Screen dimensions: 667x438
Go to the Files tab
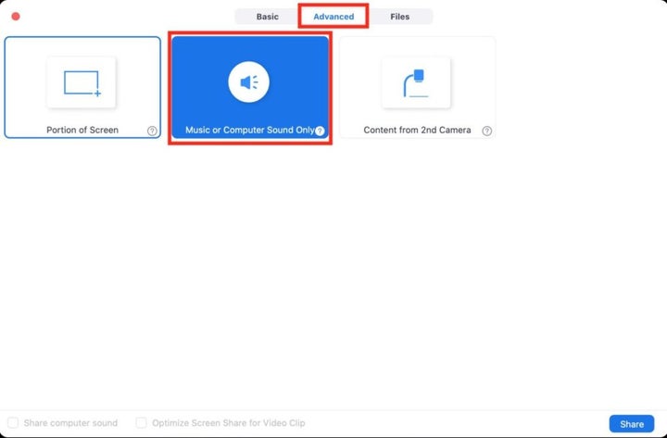[399, 17]
